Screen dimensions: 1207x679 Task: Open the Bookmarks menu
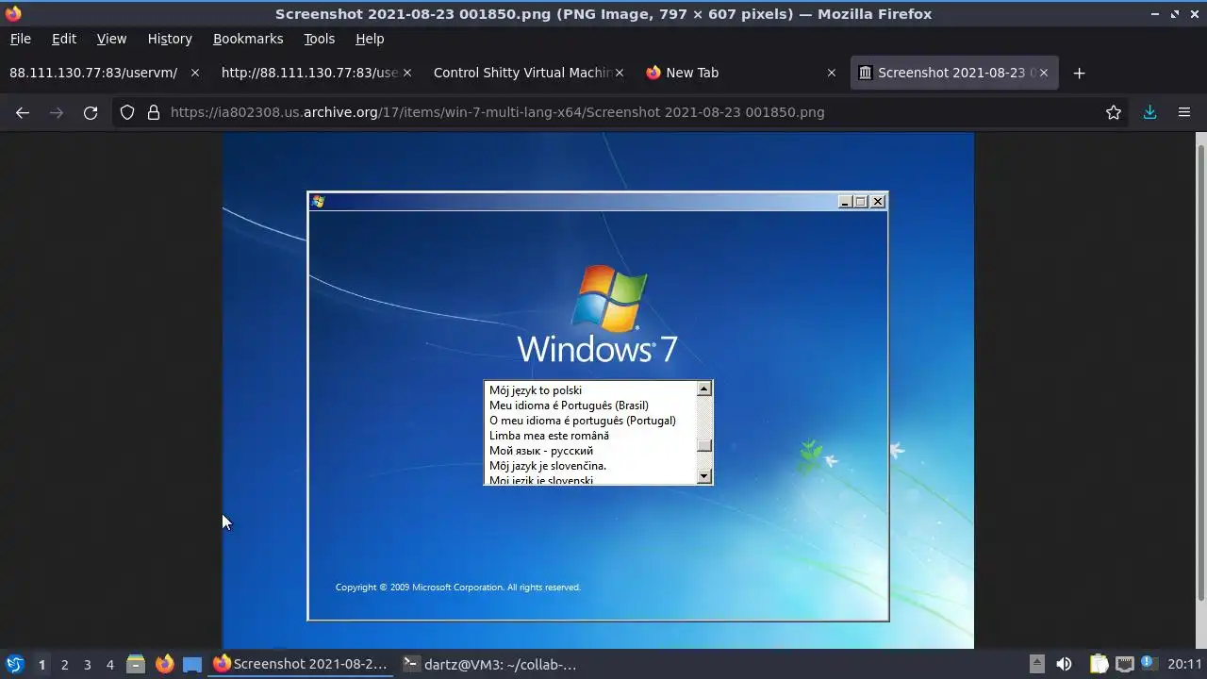click(x=248, y=39)
